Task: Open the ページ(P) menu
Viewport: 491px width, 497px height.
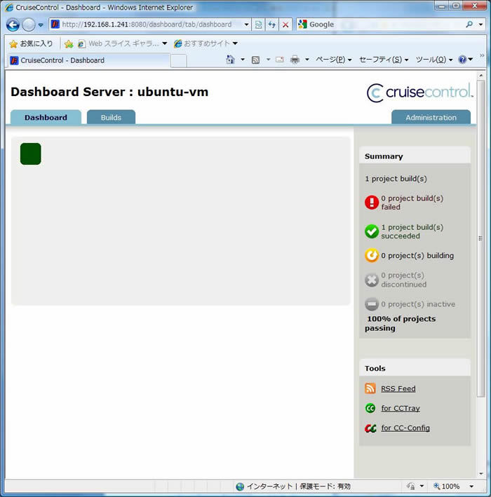Action: coord(333,60)
